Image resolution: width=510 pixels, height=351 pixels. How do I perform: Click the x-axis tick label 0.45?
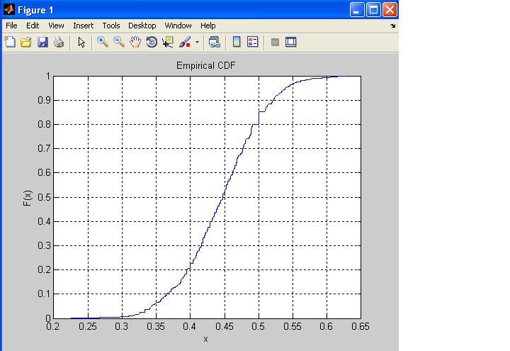click(225, 326)
